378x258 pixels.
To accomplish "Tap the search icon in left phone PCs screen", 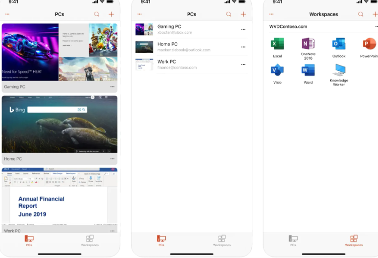I will click(96, 14).
